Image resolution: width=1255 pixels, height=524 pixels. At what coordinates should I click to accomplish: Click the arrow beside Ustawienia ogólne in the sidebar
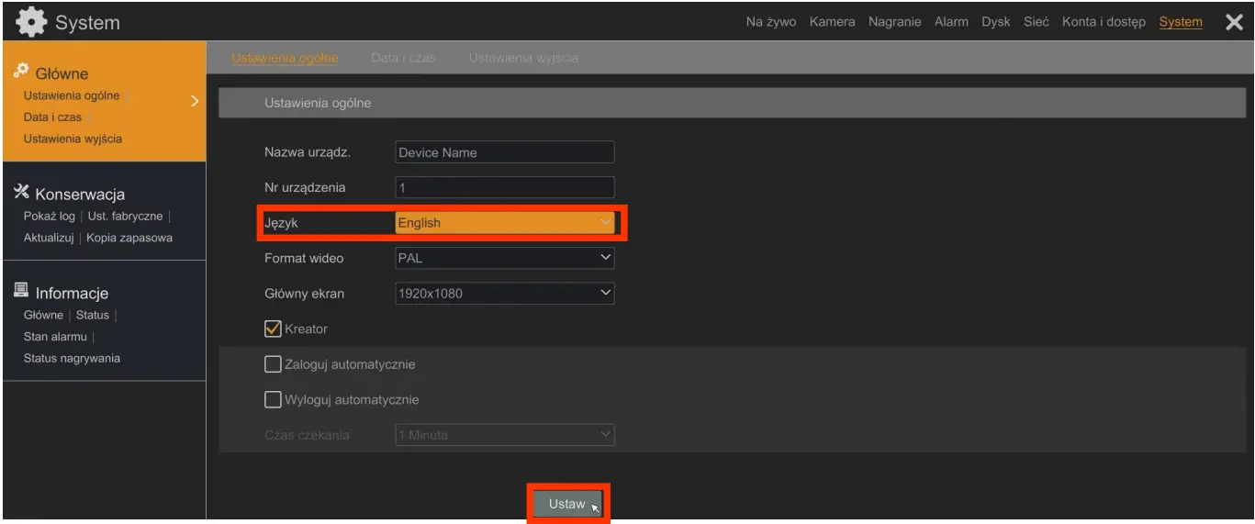(x=194, y=100)
